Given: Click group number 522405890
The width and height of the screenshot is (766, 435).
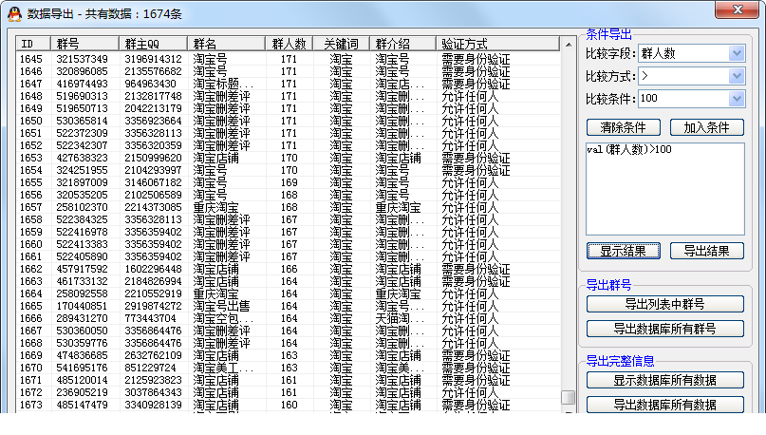Looking at the screenshot, I should 82,256.
